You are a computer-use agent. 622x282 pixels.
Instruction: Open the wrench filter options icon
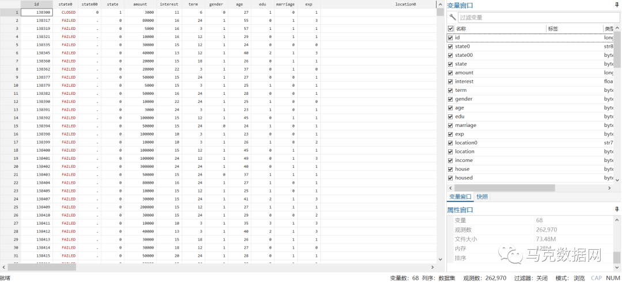click(x=452, y=17)
